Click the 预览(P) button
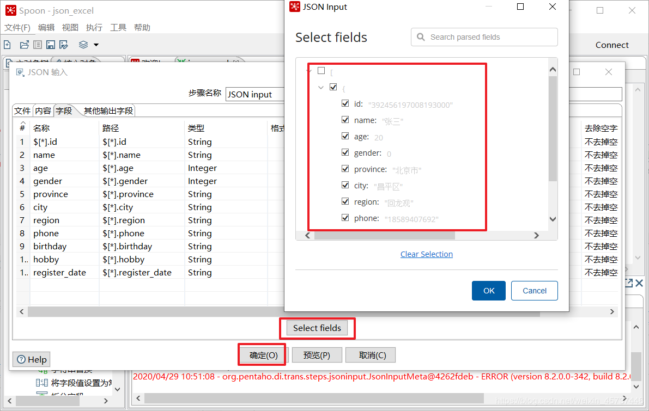 [x=317, y=355]
